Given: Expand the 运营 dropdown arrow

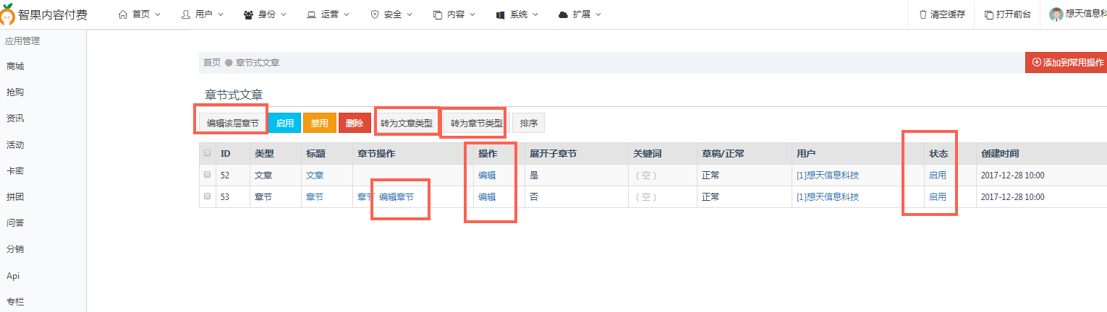Looking at the screenshot, I should [347, 14].
